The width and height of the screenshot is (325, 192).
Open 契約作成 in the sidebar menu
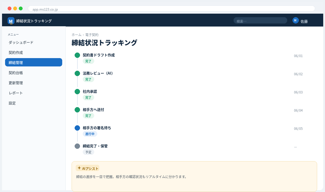[x=34, y=52]
